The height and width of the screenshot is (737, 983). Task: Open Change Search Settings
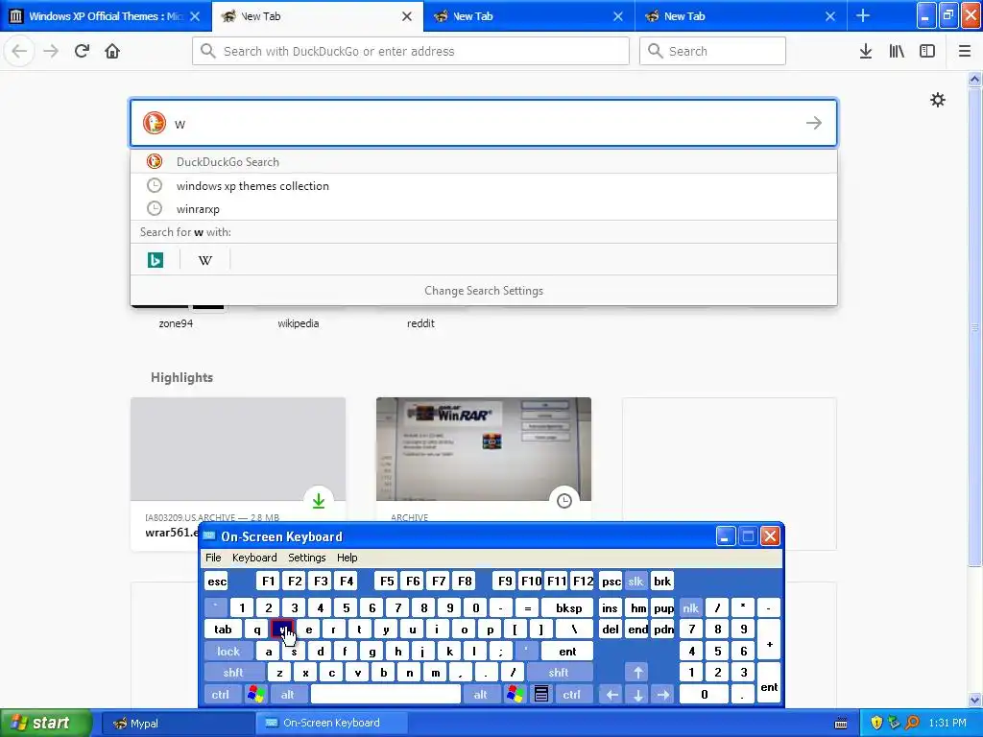pos(484,290)
